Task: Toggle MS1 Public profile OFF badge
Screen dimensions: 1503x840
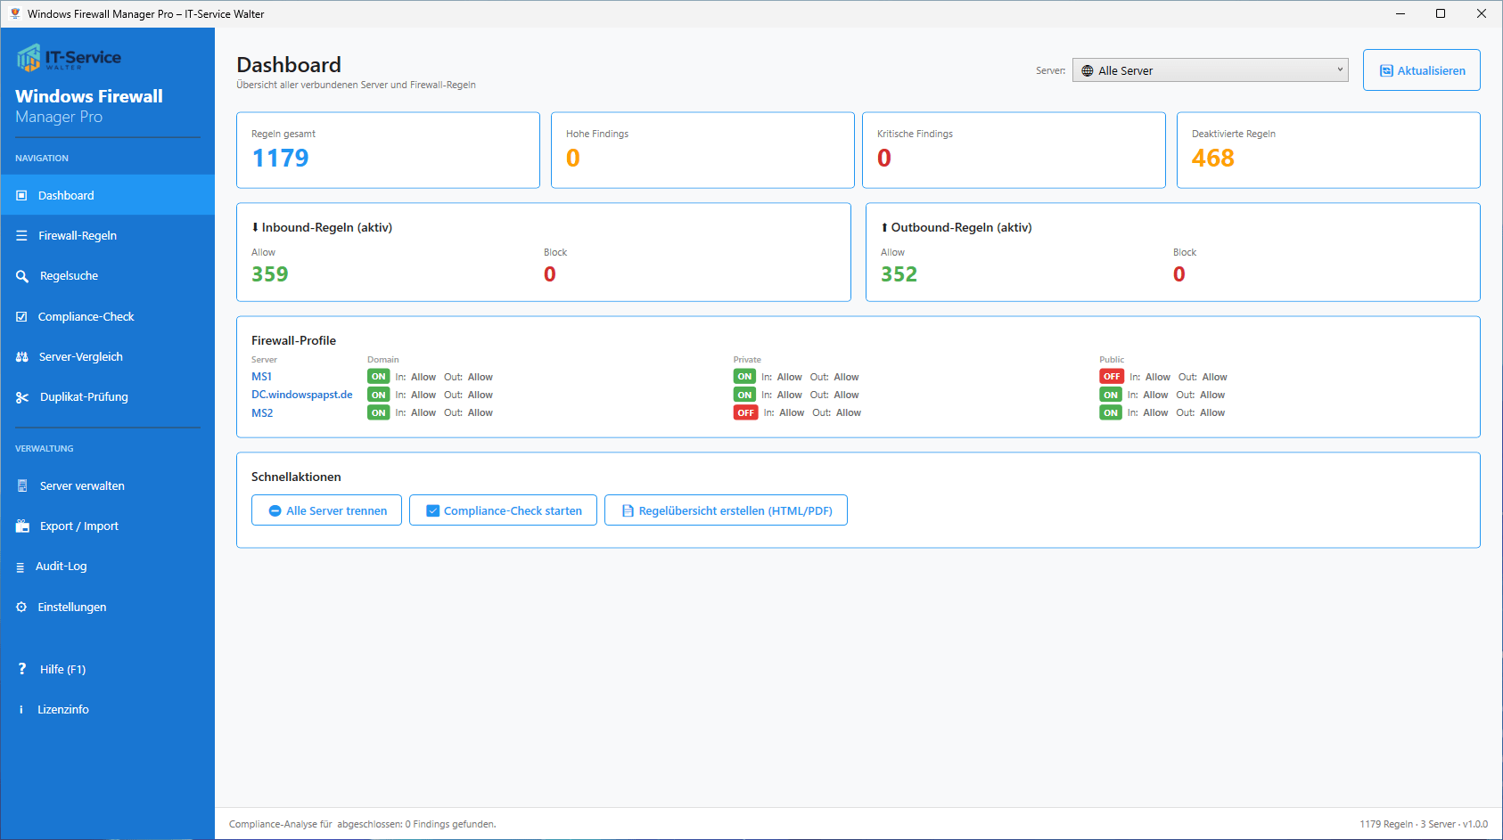Action: (x=1111, y=377)
